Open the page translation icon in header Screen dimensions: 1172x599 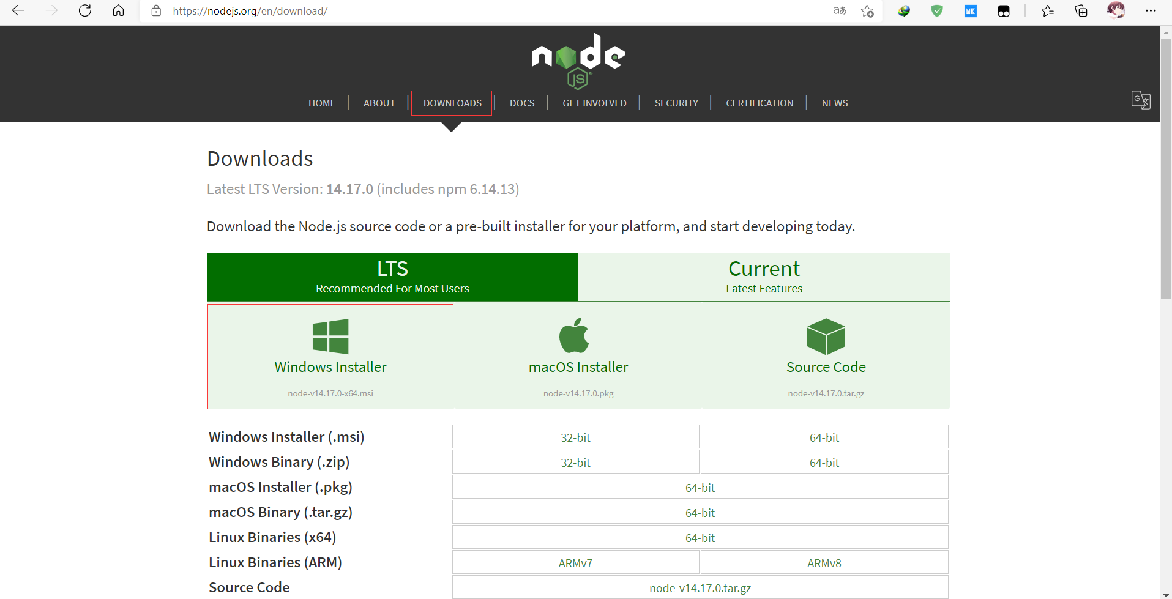tap(1140, 100)
